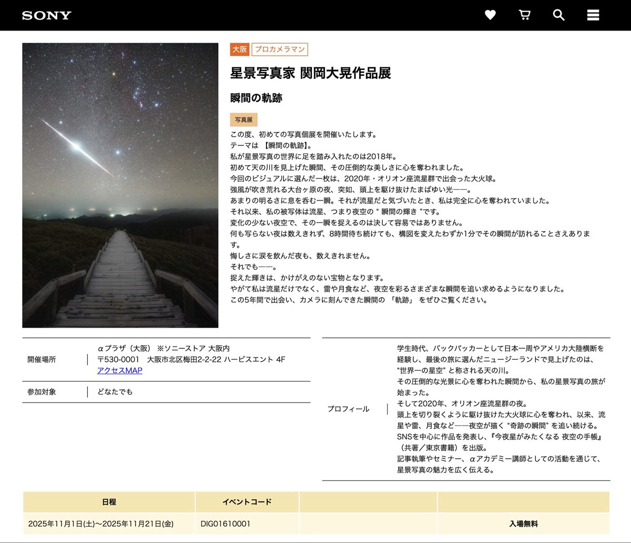Image resolution: width=631 pixels, height=543 pixels.
Task: Select the αプラザ（大阪） venue text
Action: pyautogui.click(x=124, y=348)
